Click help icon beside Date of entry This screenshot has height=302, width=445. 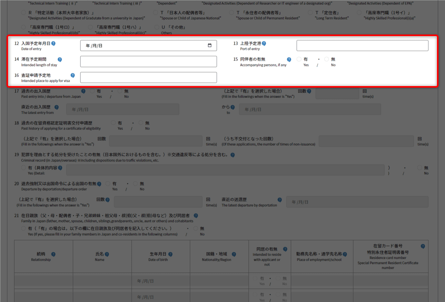[x=53, y=44]
